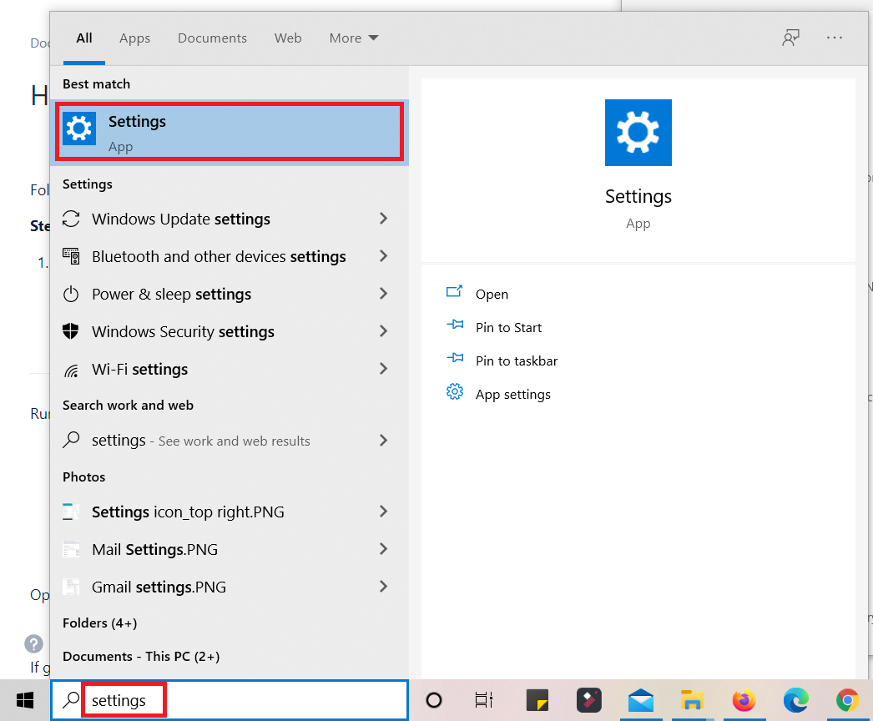Switch to the Web tab
This screenshot has width=873, height=721.
pos(288,38)
